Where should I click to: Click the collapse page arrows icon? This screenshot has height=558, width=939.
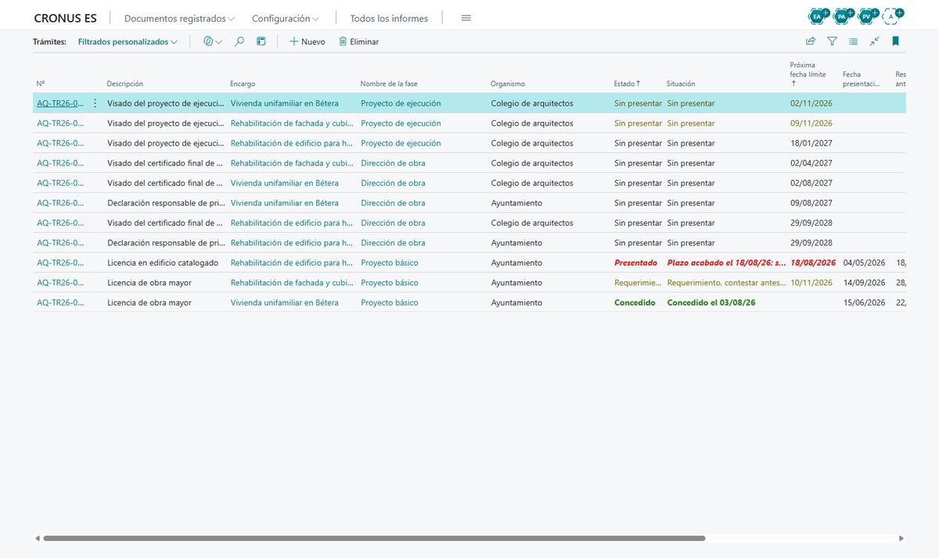(874, 41)
